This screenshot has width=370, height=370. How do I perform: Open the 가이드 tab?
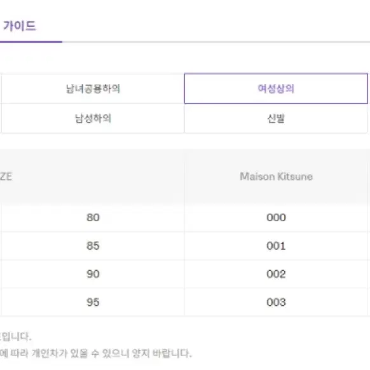(x=19, y=26)
